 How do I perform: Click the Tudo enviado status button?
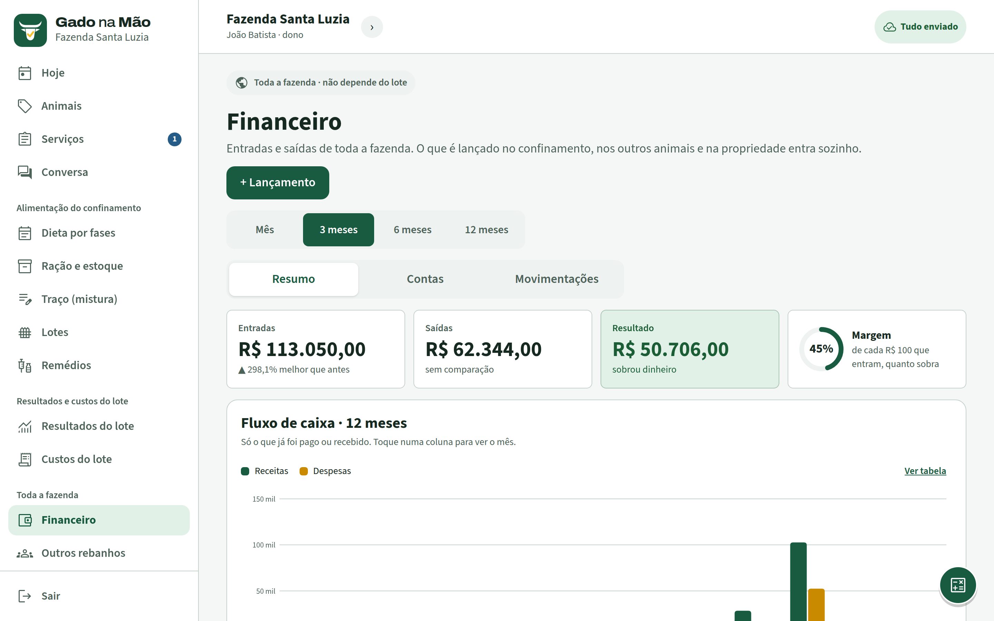920,27
